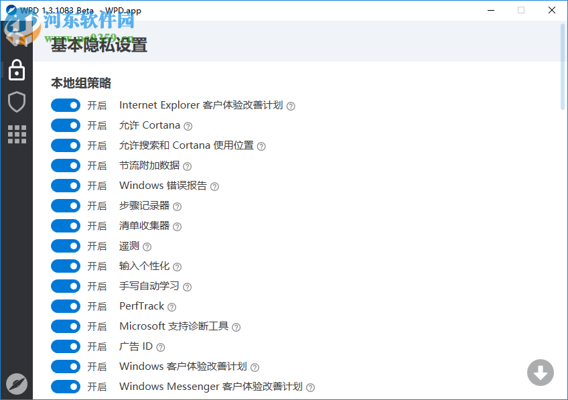568x400 pixels.
Task: Toggle off 步骤记录器
Action: pos(65,206)
